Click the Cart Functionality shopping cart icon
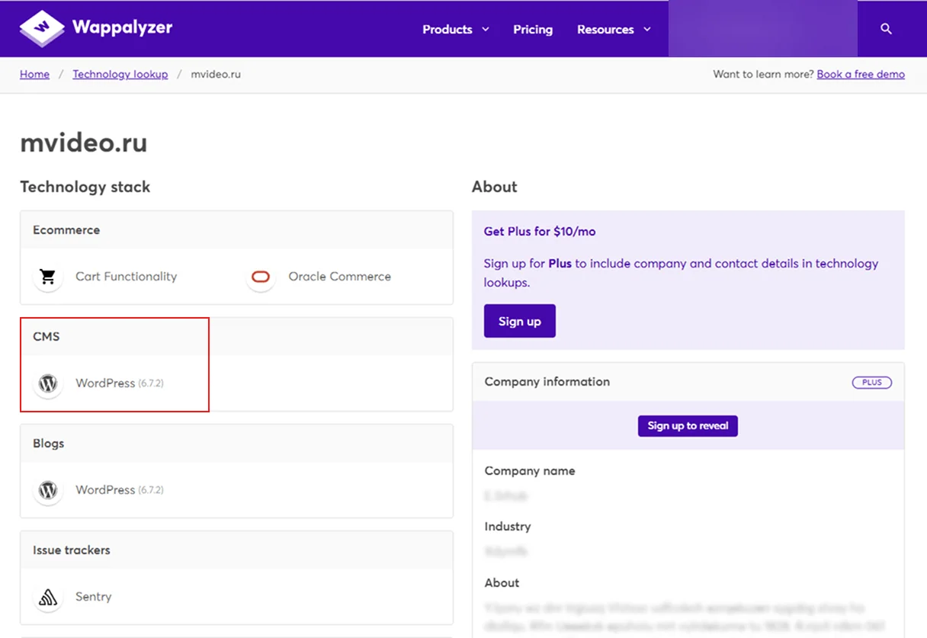The width and height of the screenshot is (927, 638). click(48, 277)
